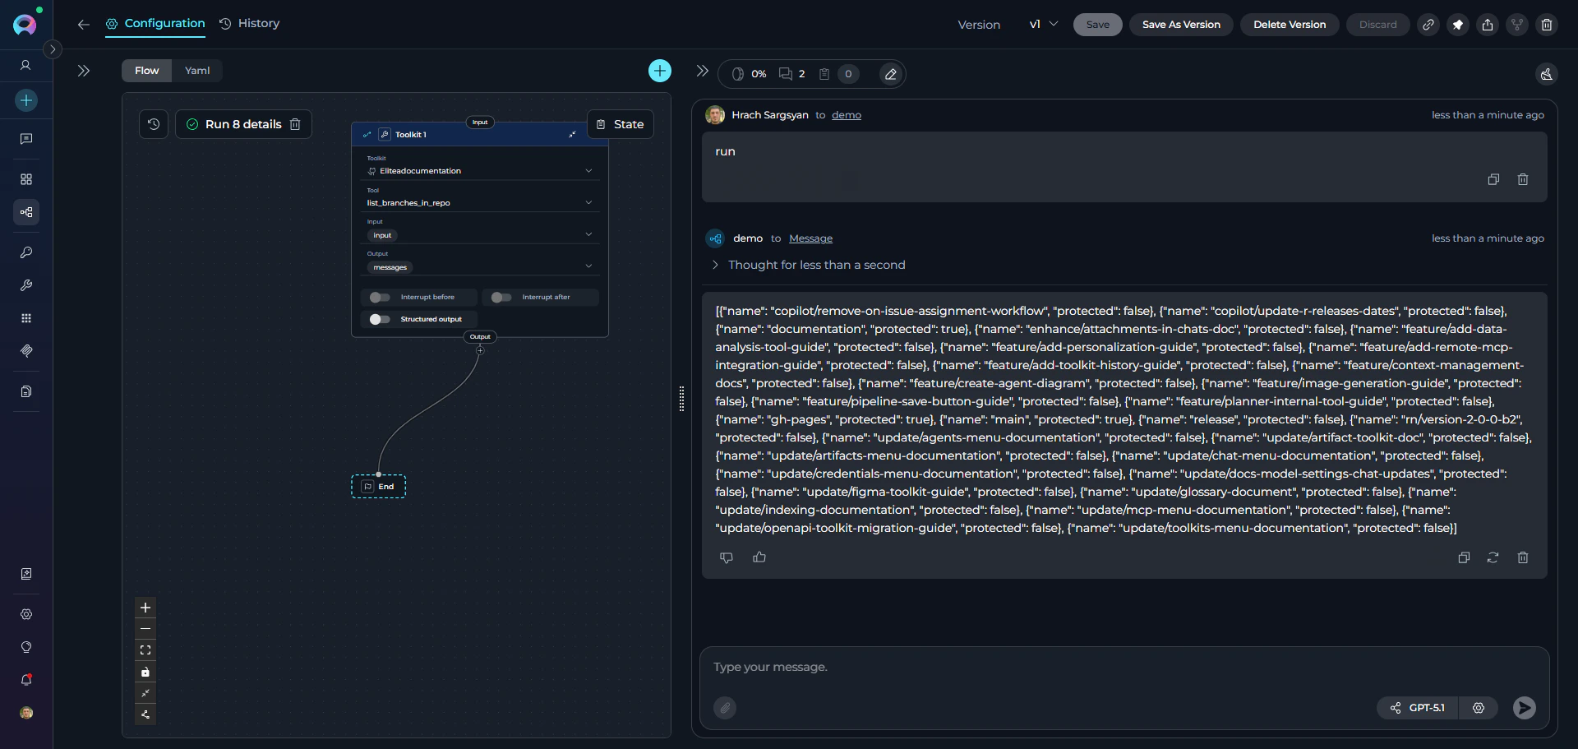1578x749 pixels.
Task: Send the message with arrow button
Action: click(1525, 708)
